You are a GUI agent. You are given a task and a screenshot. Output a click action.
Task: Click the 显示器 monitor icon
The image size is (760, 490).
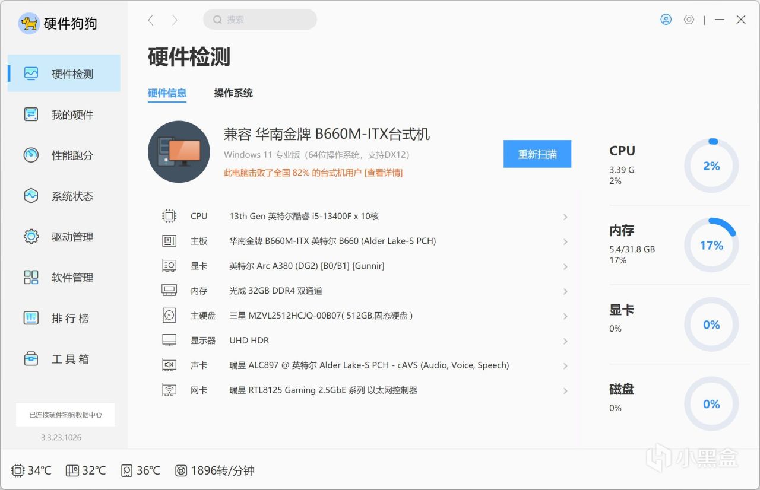[169, 341]
